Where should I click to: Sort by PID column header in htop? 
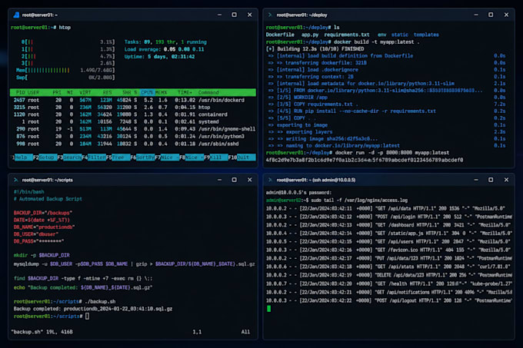pos(20,93)
